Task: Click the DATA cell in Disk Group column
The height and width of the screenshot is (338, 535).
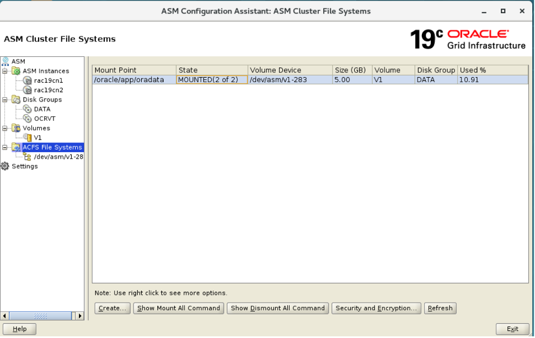Action: [x=436, y=80]
